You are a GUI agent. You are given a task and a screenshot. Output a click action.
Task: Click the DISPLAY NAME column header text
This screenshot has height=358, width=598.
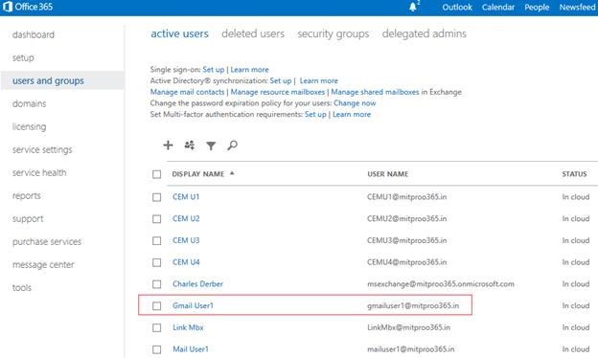[x=198, y=174]
